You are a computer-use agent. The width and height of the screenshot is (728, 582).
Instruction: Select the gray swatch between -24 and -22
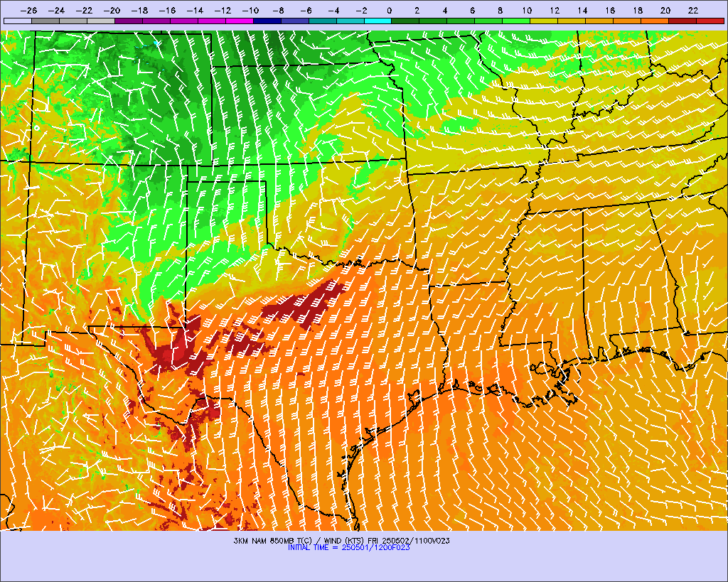(x=73, y=21)
